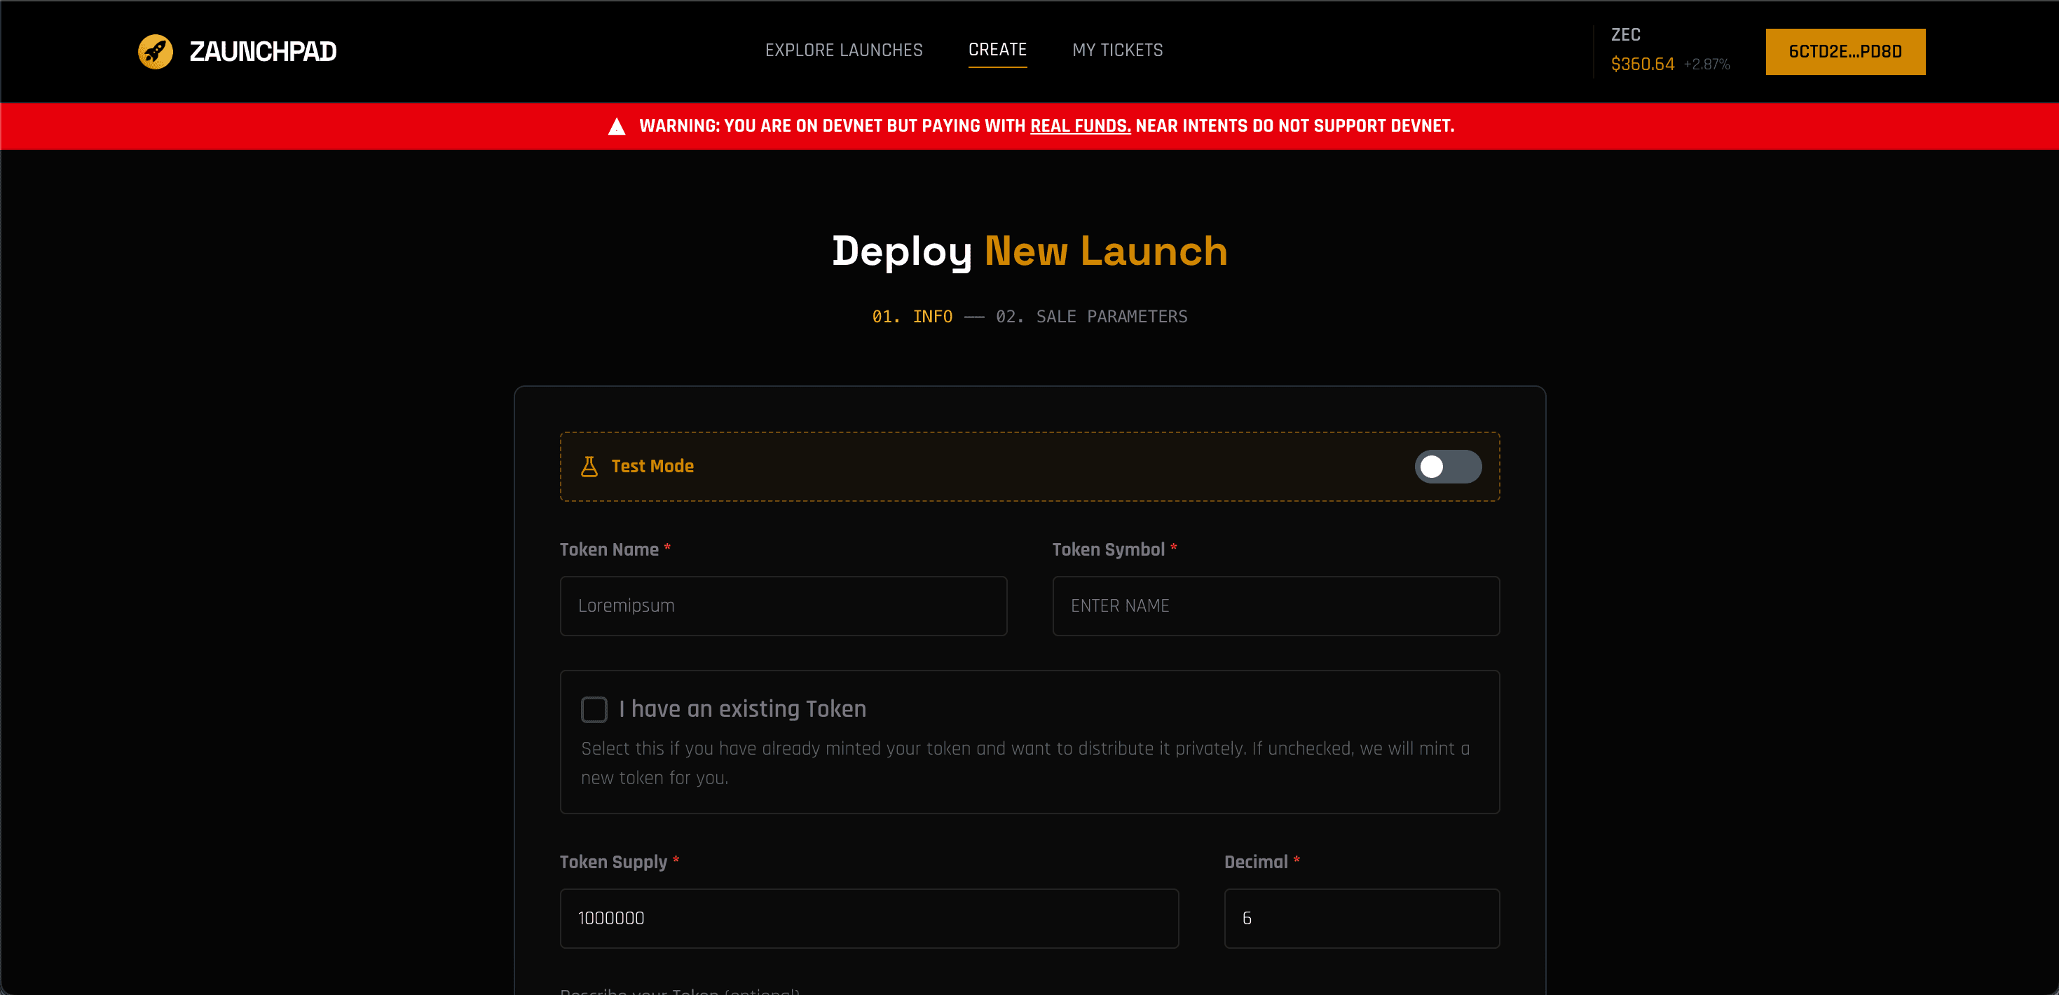Click the 'Deploy New Launch' heading
The width and height of the screenshot is (2059, 995).
[x=1029, y=250]
